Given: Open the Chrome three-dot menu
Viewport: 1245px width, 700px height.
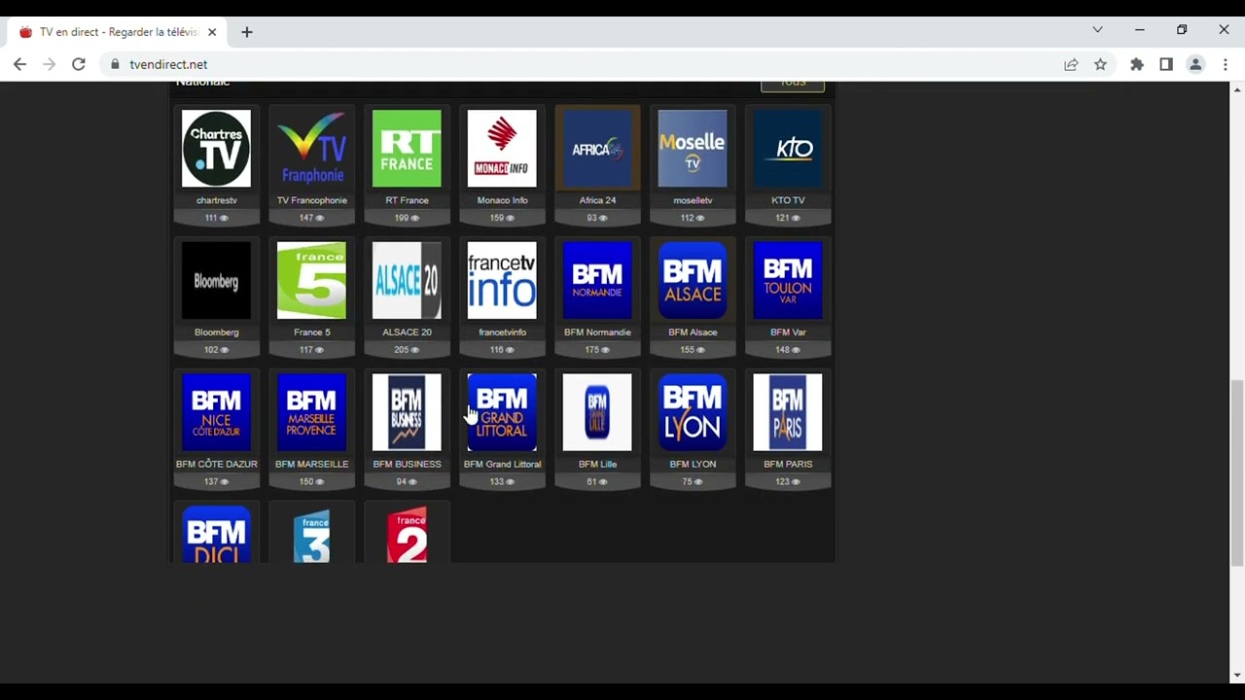Looking at the screenshot, I should click(1225, 64).
